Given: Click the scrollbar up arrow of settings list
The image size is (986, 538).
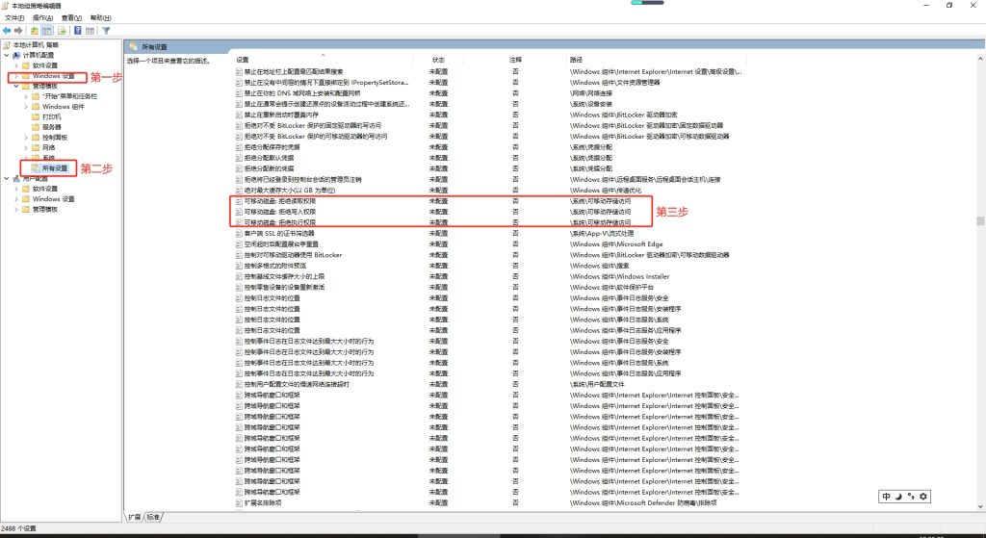Looking at the screenshot, I should point(979,59).
